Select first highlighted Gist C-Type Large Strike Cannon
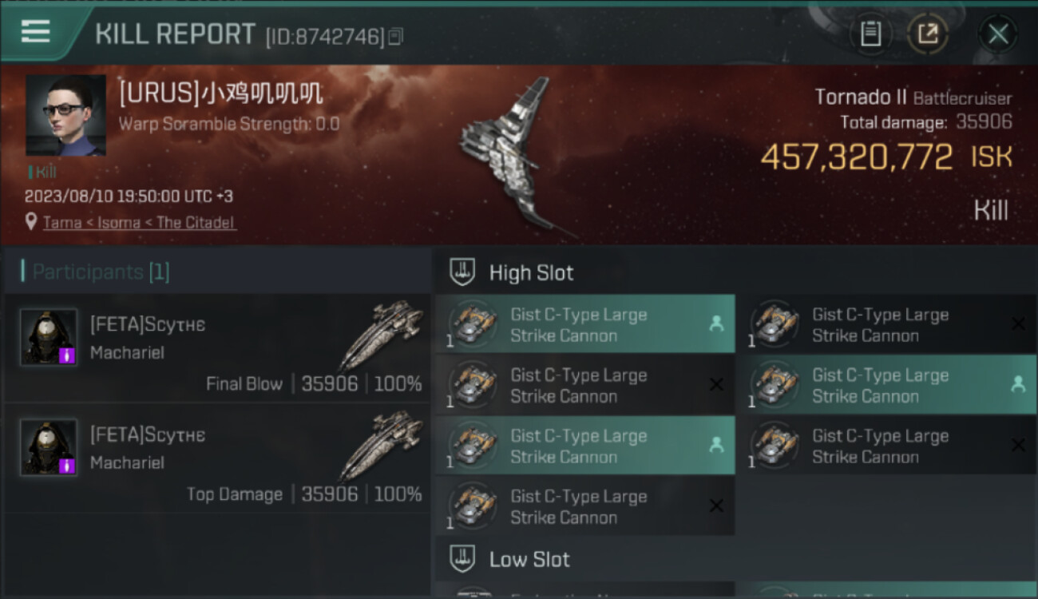Image resolution: width=1038 pixels, height=599 pixels. click(x=585, y=324)
